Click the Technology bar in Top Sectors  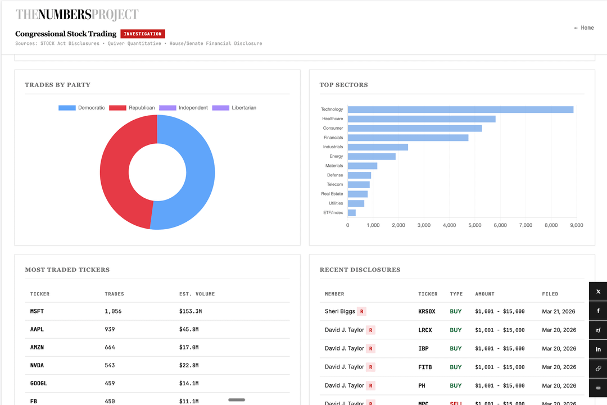[x=460, y=110]
